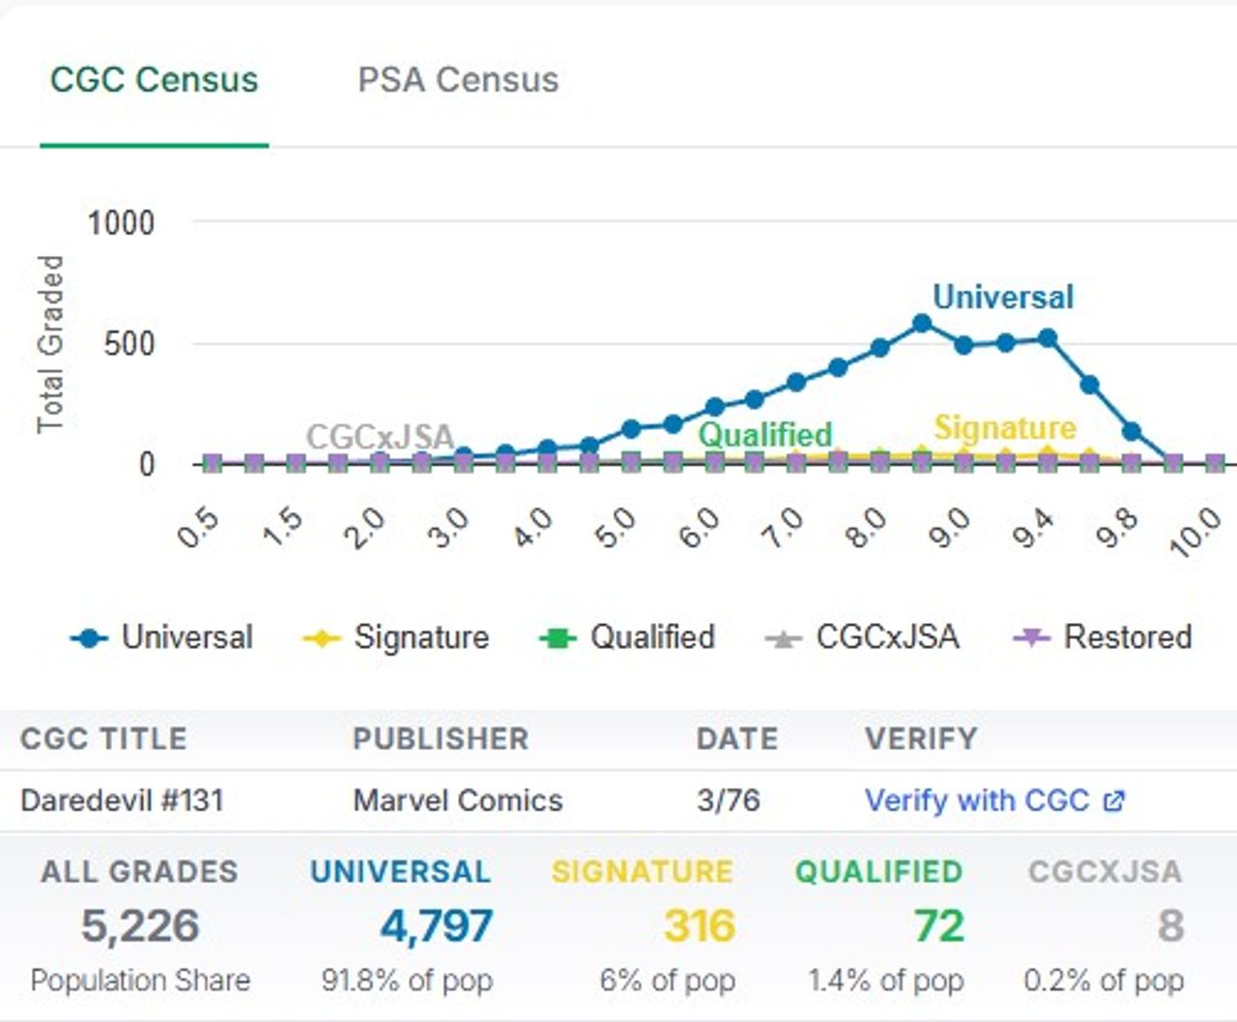1237x1022 pixels.
Task: Click the external link icon beside Verify
Action: point(1114,801)
